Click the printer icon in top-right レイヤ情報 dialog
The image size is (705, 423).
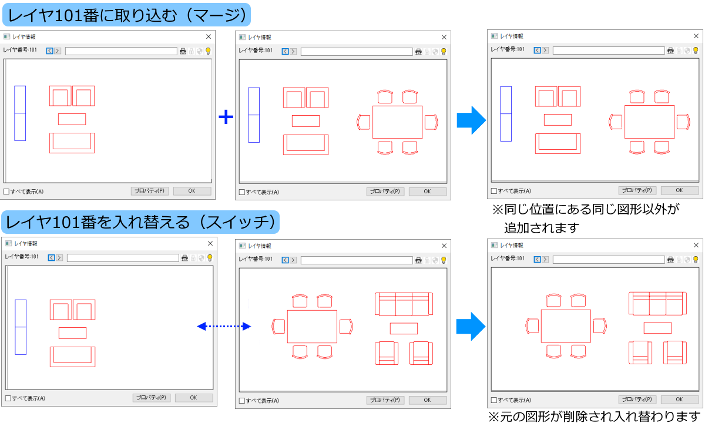[670, 51]
